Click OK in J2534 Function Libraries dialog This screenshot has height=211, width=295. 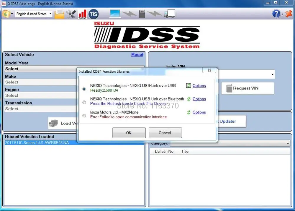click(x=129, y=133)
